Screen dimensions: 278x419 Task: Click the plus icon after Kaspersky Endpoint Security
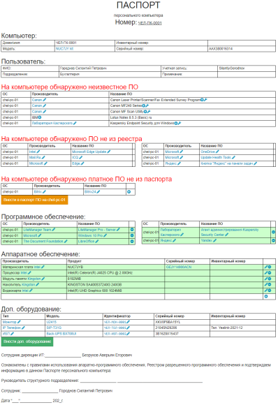click(176, 123)
